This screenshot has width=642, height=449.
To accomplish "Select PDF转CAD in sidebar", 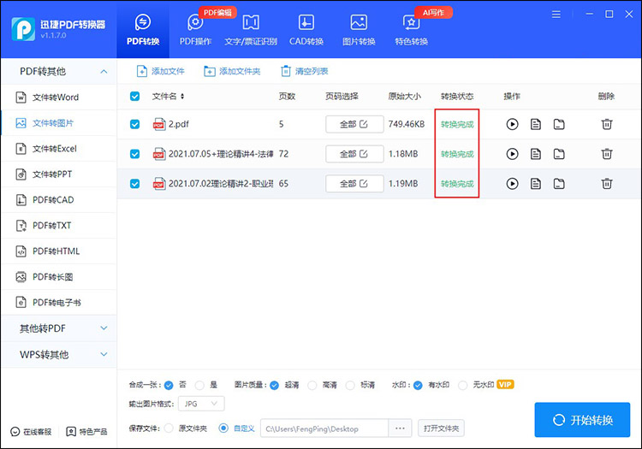I will (x=59, y=200).
